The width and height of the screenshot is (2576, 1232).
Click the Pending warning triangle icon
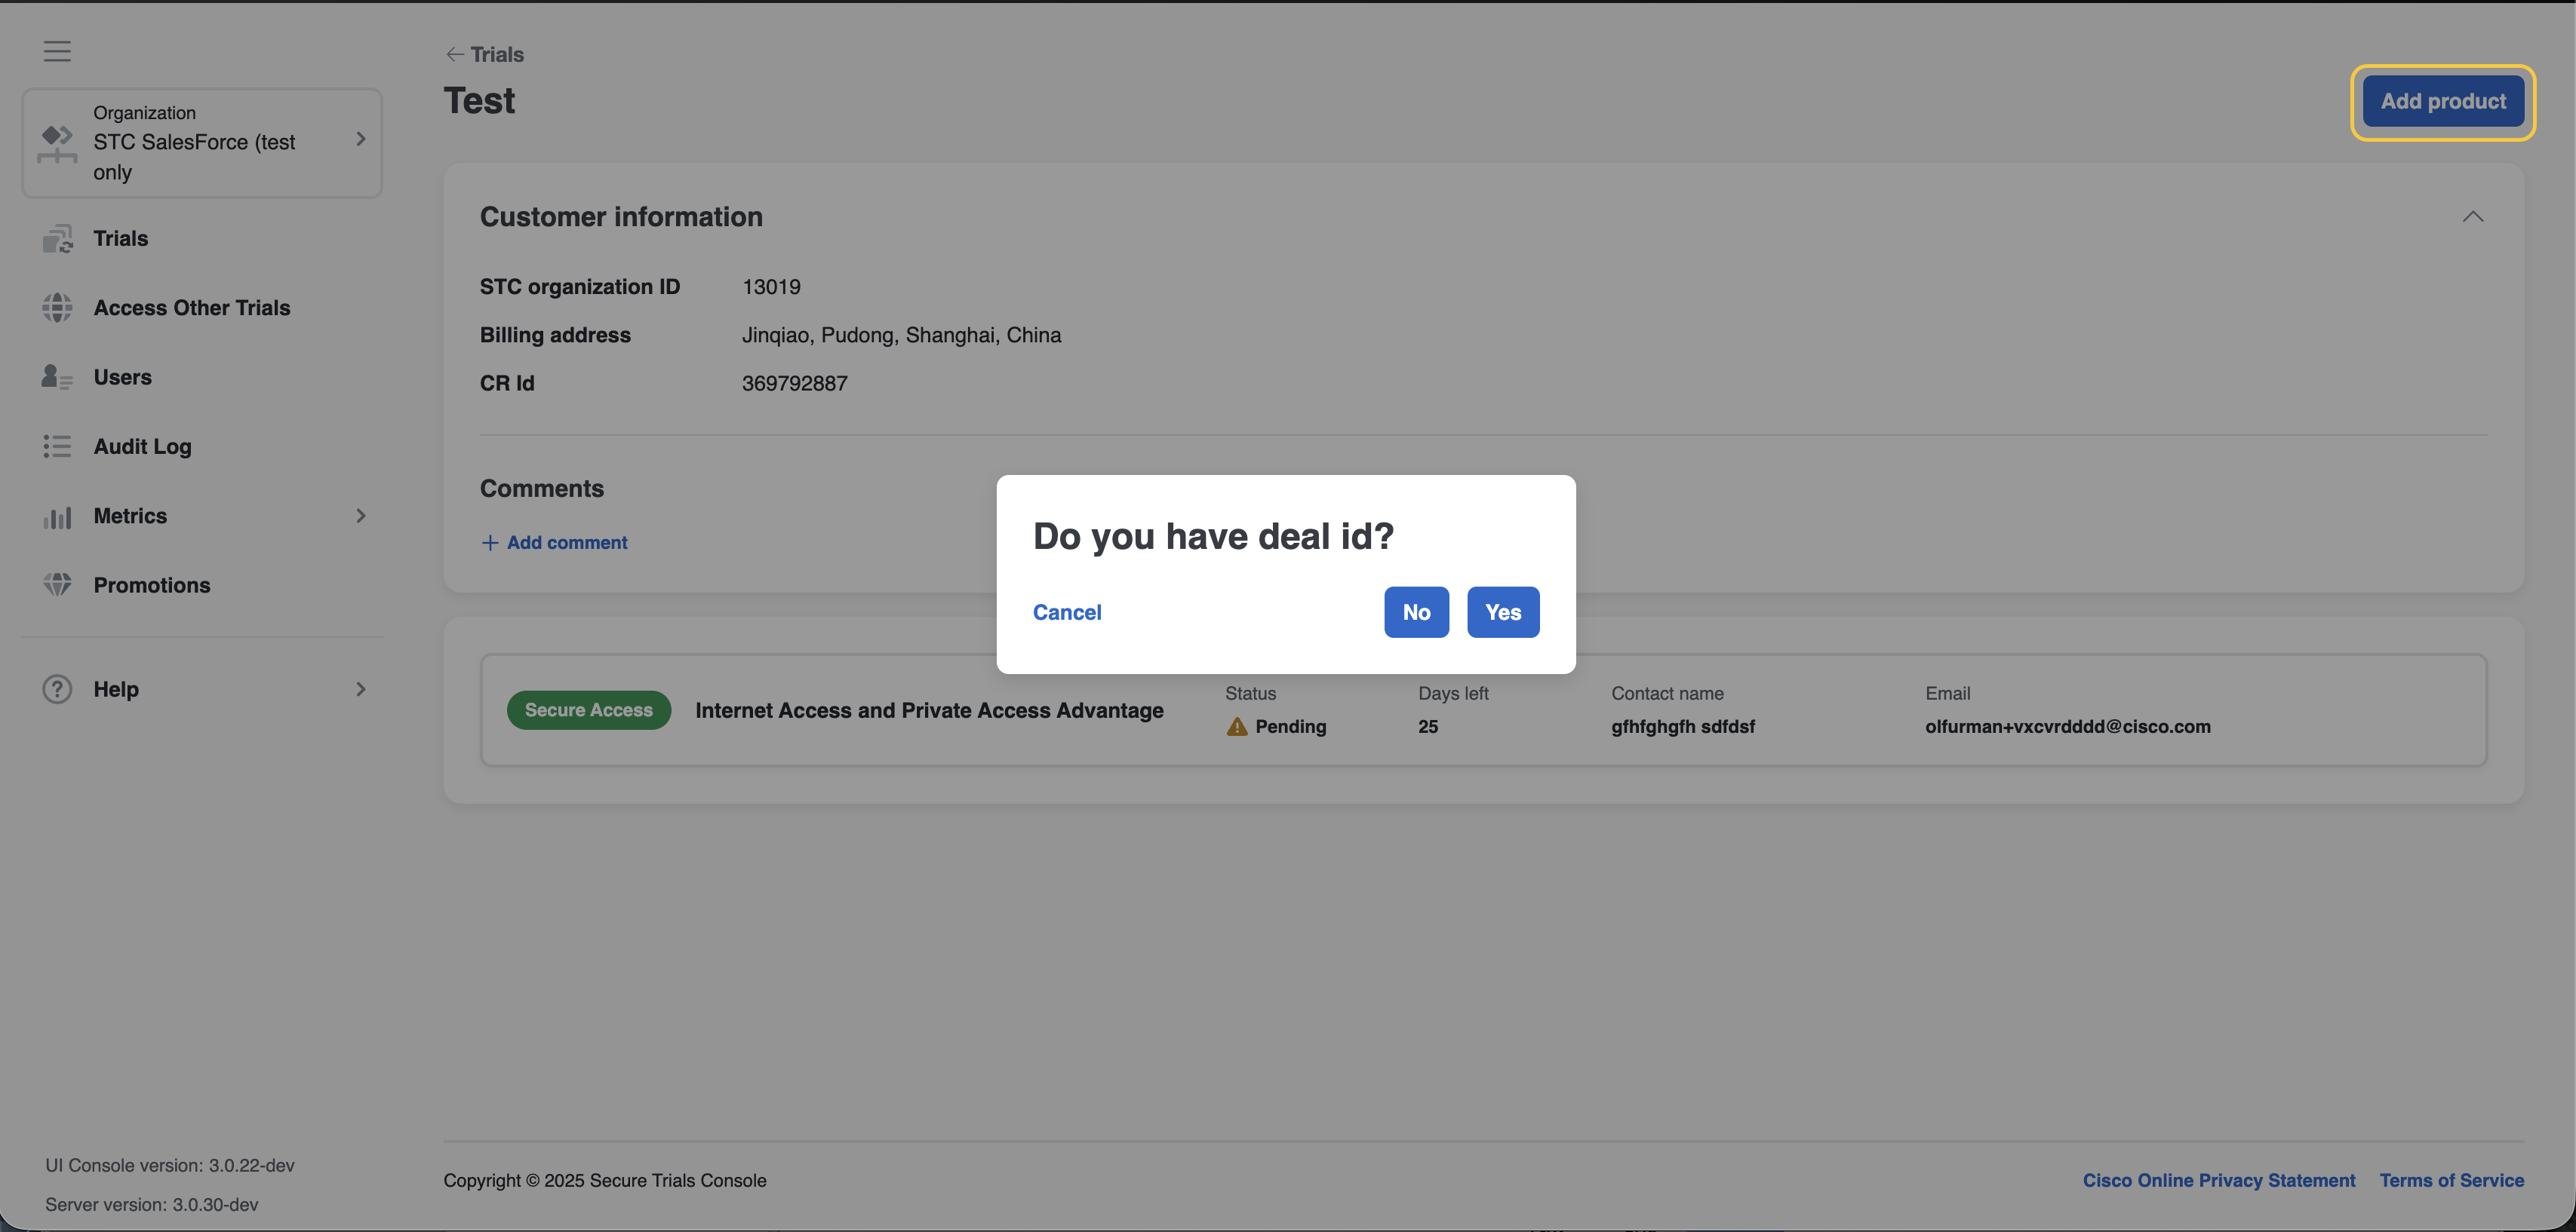(x=1237, y=726)
